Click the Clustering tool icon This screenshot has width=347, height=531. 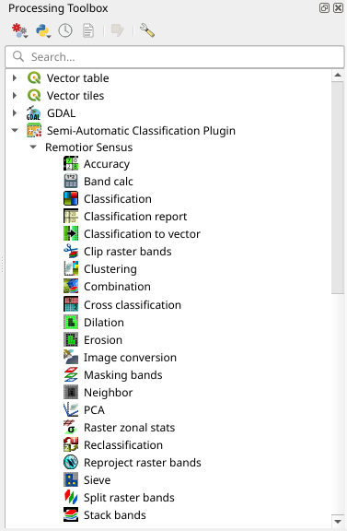(71, 269)
